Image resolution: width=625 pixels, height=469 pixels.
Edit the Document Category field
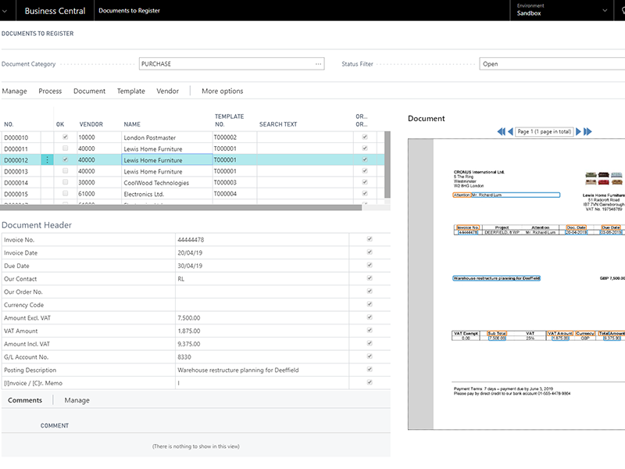(231, 64)
